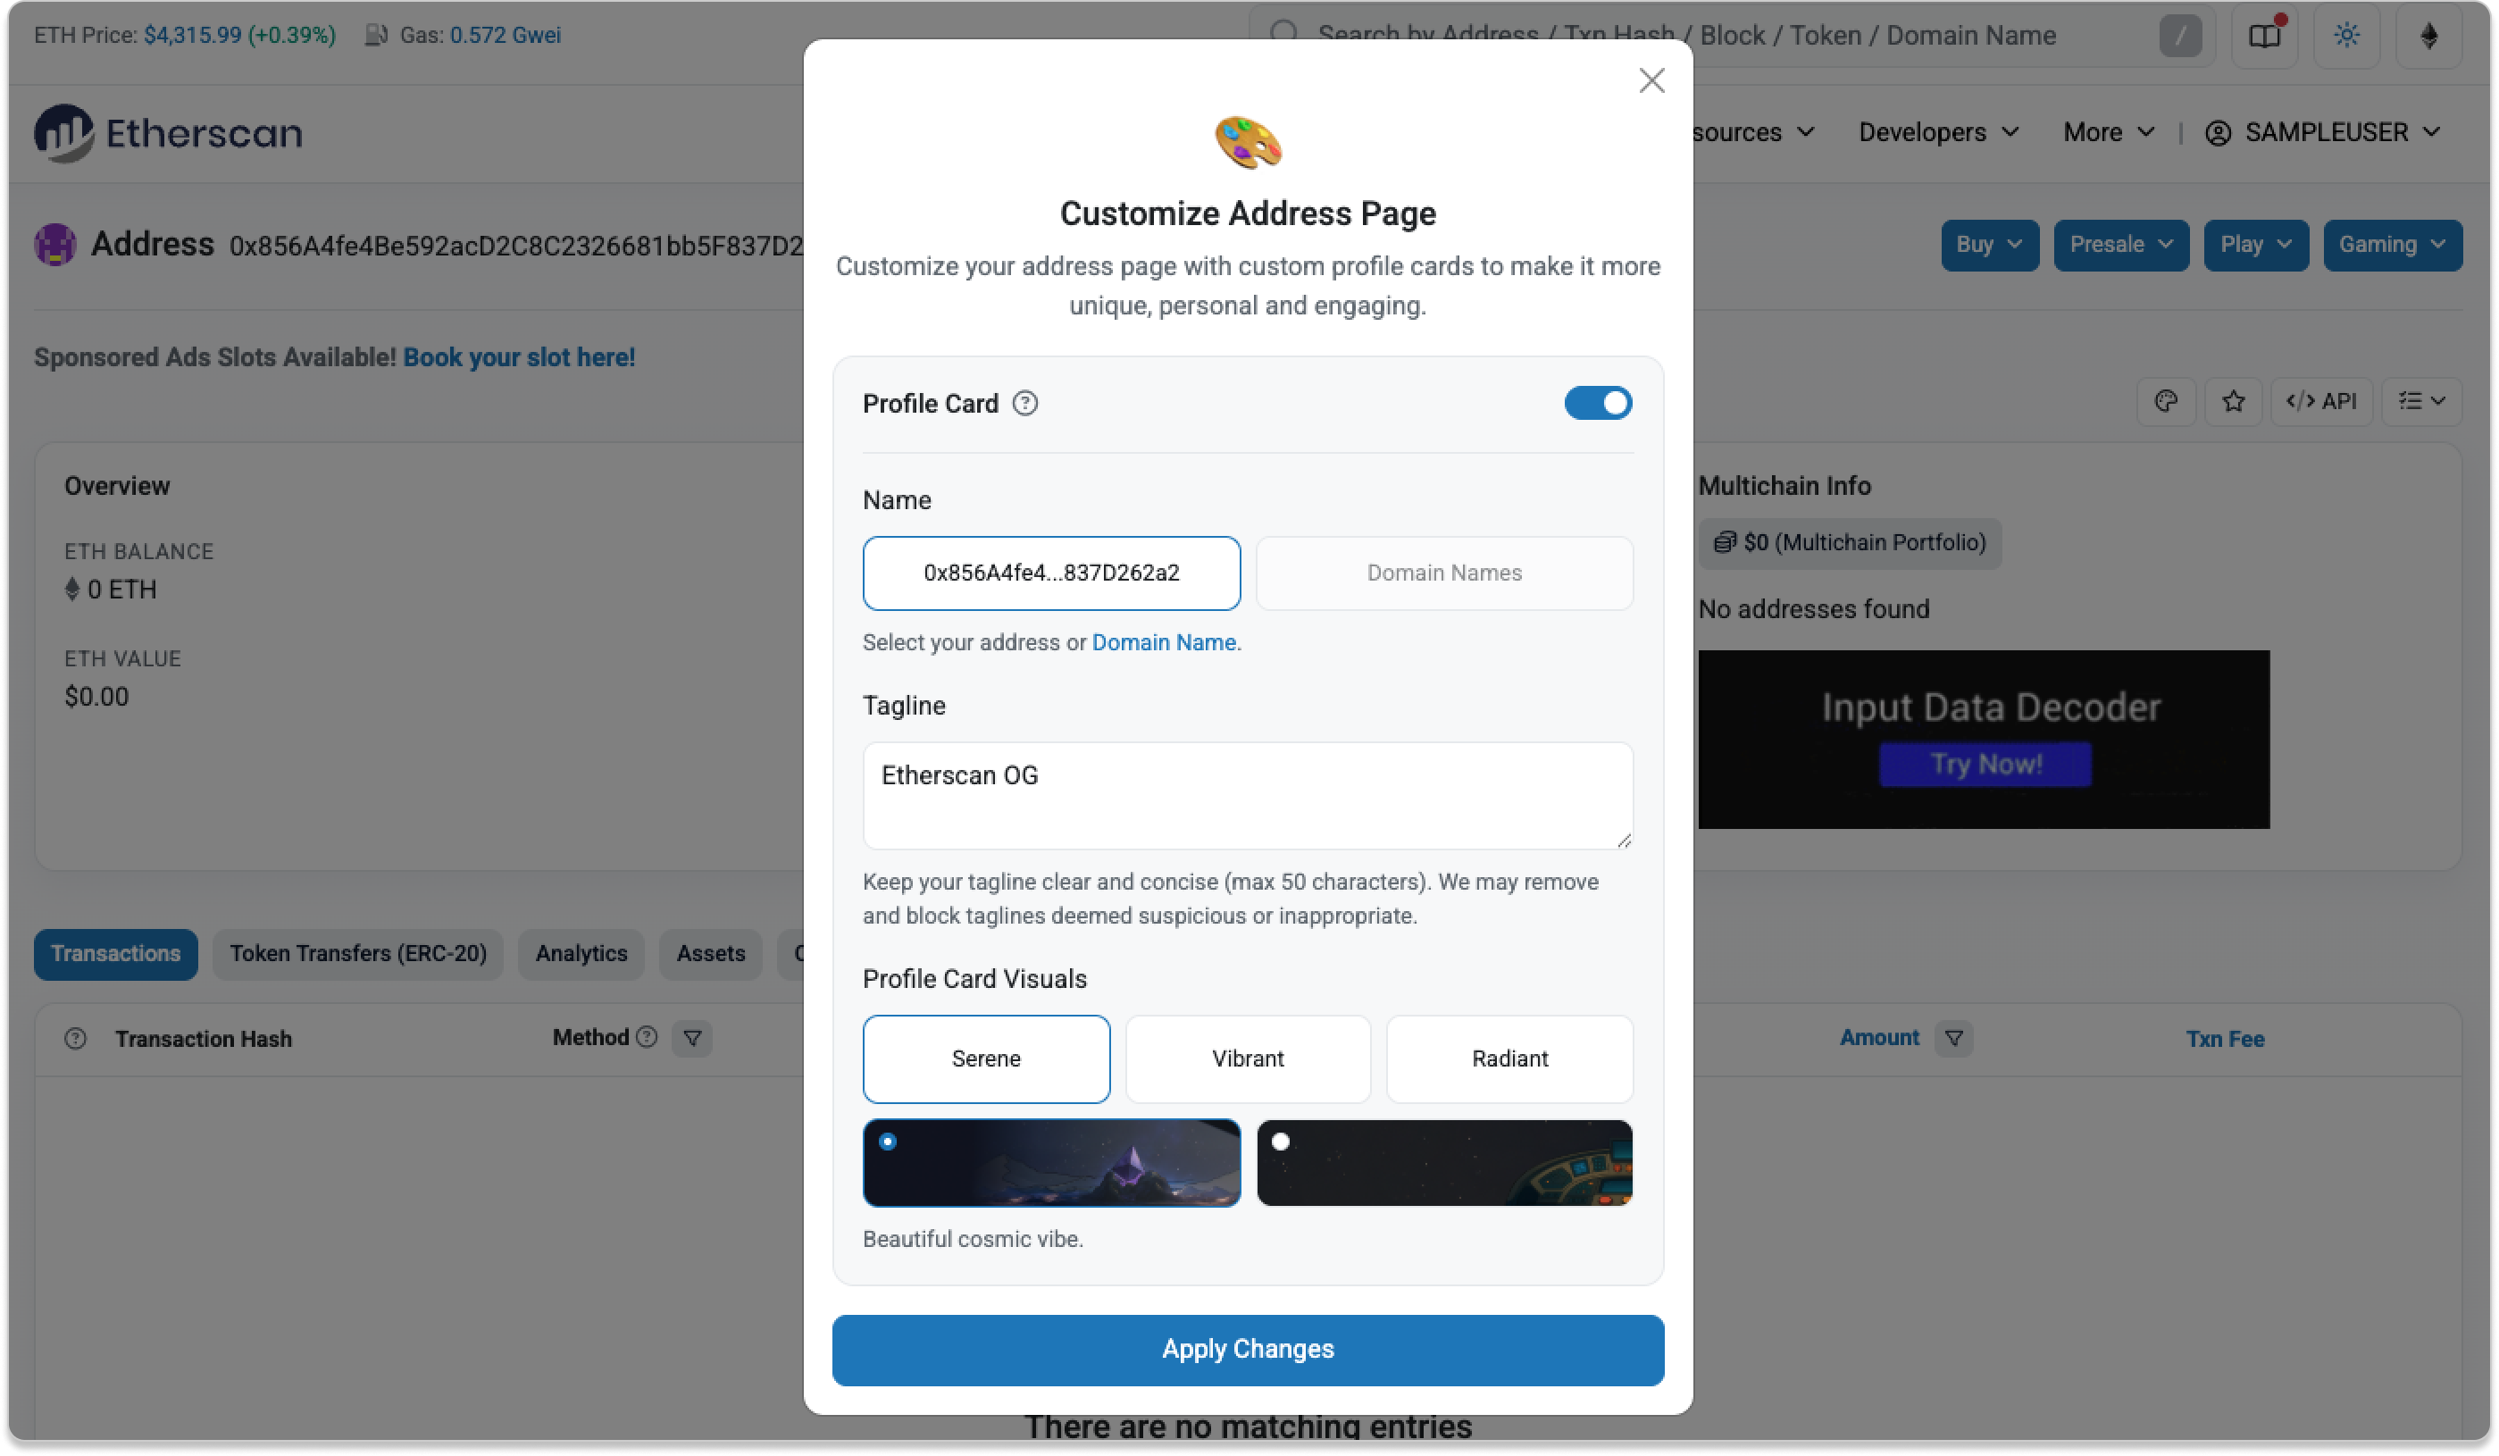Switch to the Radiant visuals tab

pyautogui.click(x=1509, y=1059)
